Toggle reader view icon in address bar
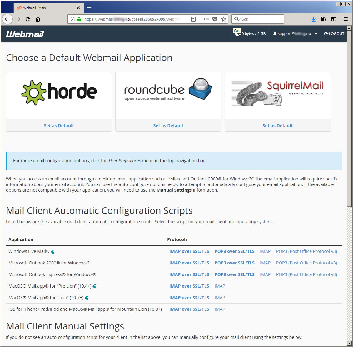Image resolution: width=353 pixels, height=347 pixels. click(193, 19)
